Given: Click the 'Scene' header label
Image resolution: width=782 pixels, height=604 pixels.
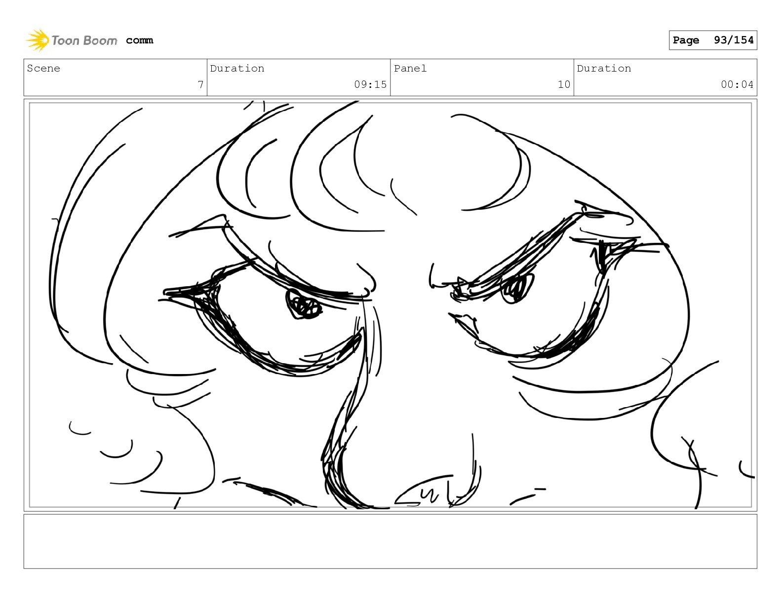Looking at the screenshot, I should [43, 68].
